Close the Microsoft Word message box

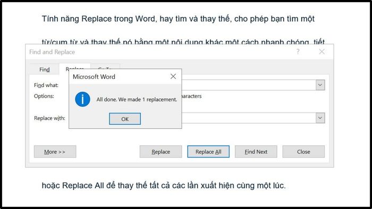pos(173,76)
